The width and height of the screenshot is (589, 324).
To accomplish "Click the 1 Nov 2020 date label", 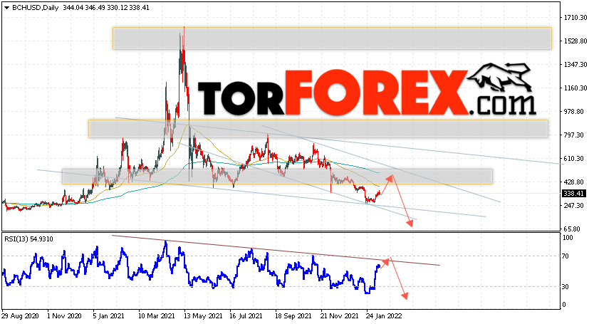I will click(x=64, y=315).
